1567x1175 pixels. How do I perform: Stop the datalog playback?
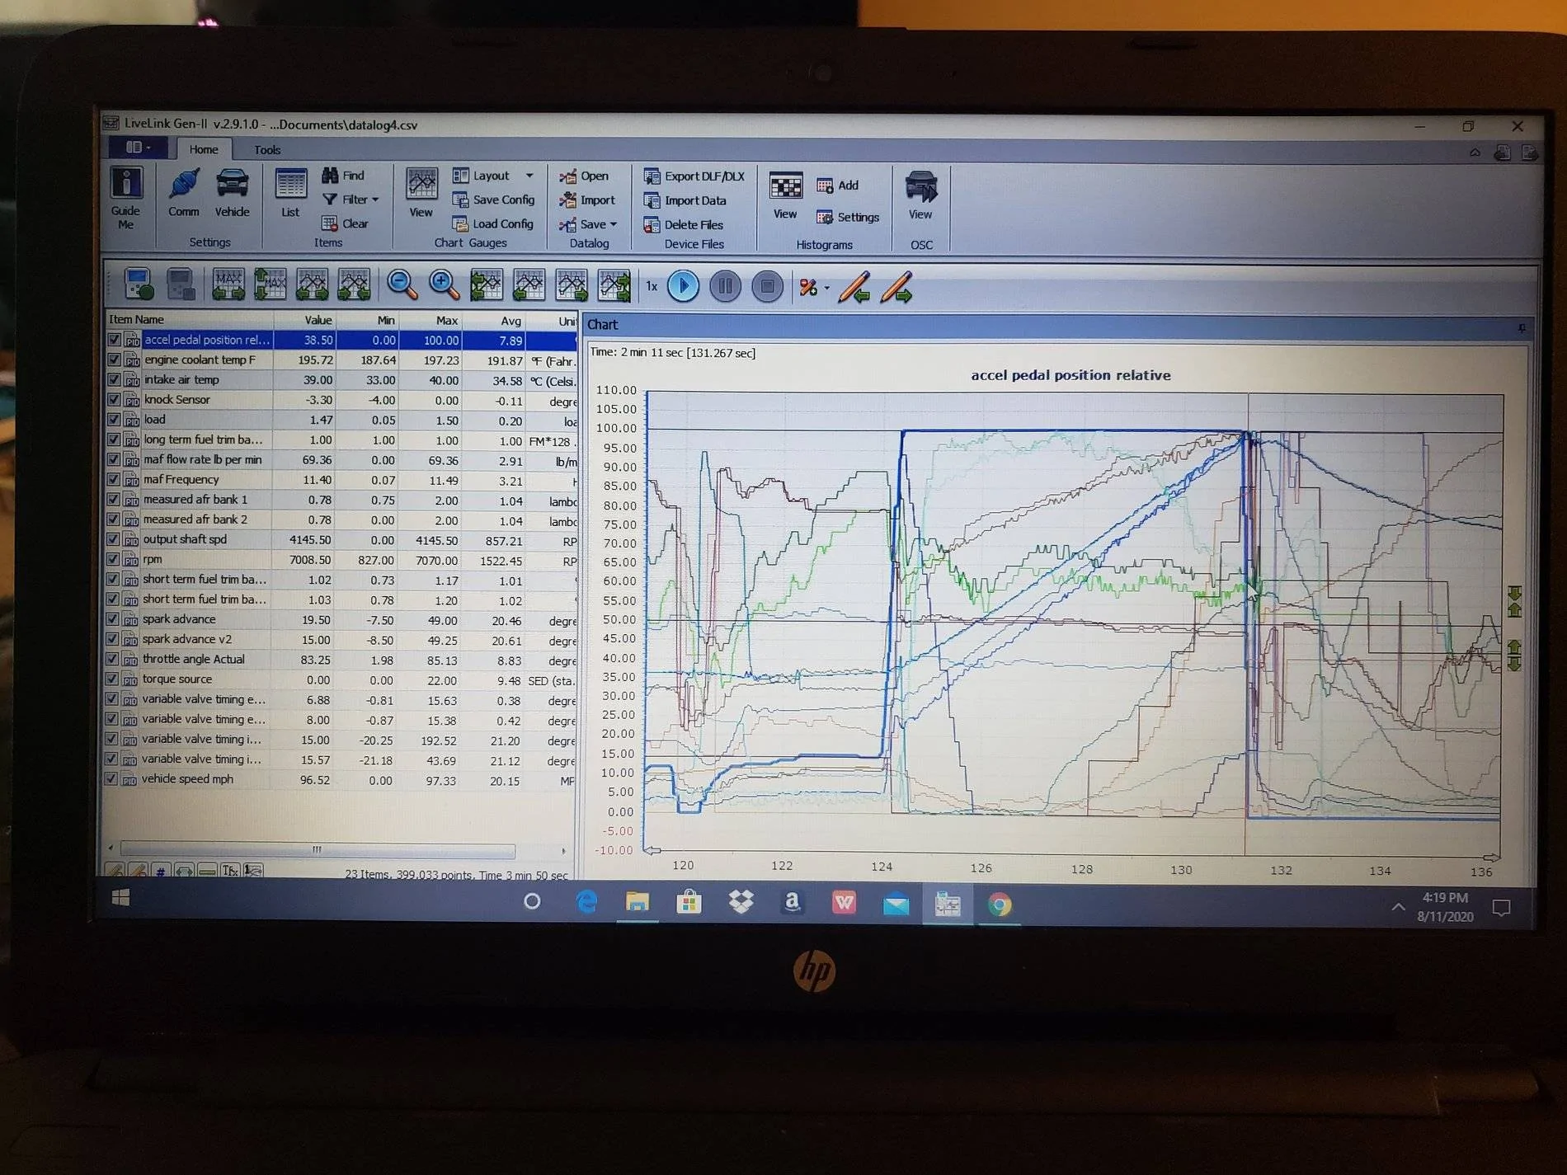(767, 286)
